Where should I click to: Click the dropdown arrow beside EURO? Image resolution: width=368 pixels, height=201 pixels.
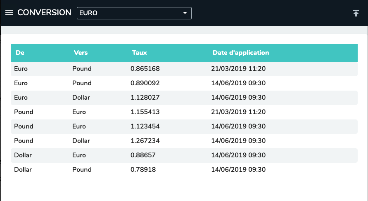click(x=185, y=13)
